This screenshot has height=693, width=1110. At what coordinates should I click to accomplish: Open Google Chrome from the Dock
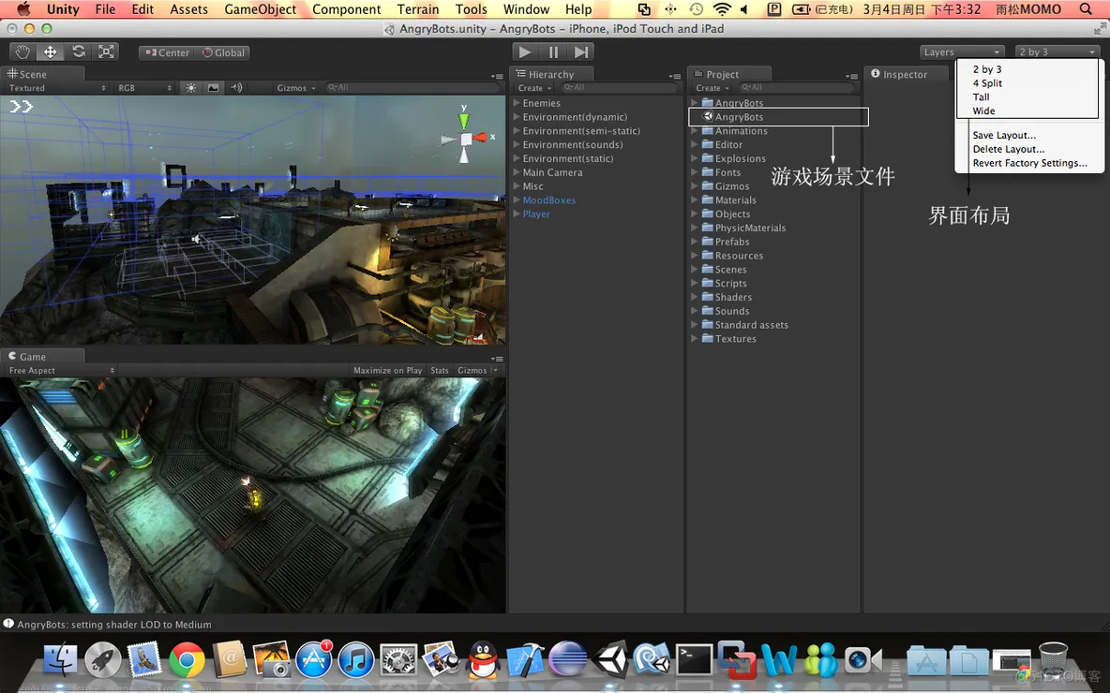point(187,661)
